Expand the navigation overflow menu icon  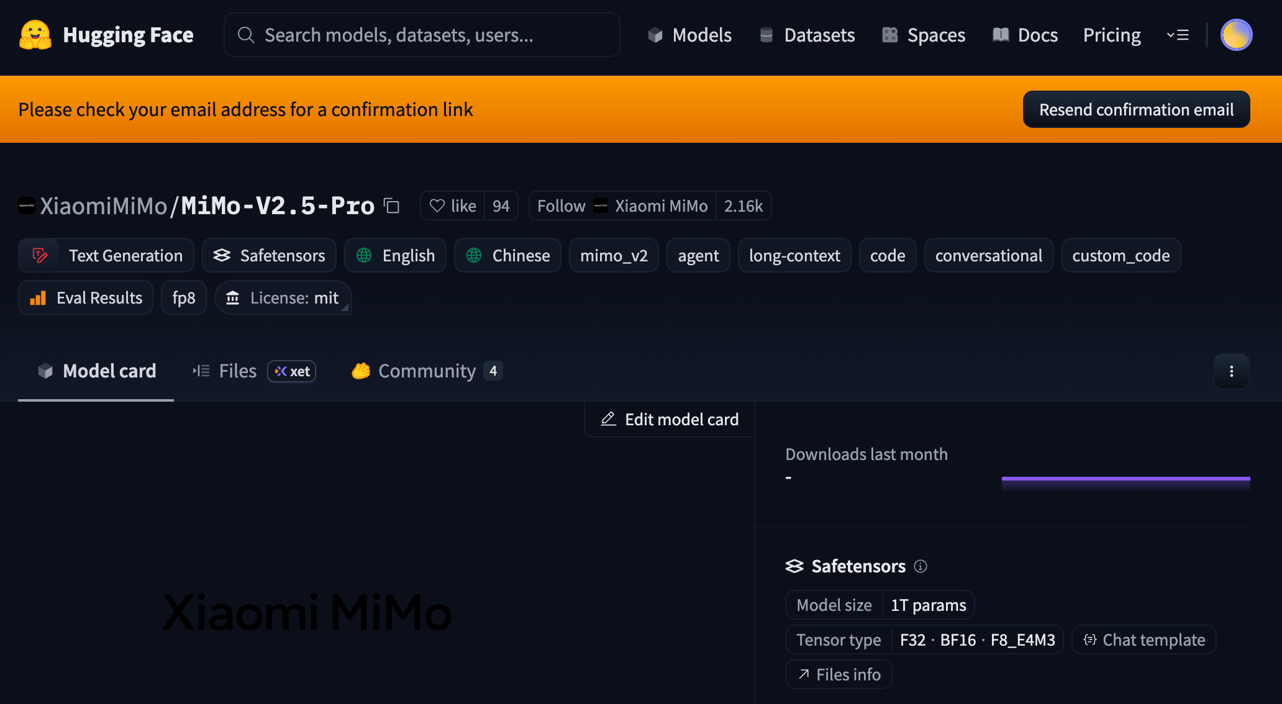(1178, 35)
